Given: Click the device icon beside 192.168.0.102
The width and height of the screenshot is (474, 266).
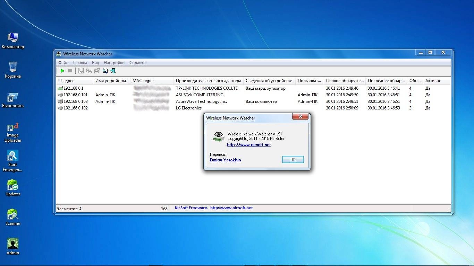Looking at the screenshot, I should pyautogui.click(x=60, y=108).
